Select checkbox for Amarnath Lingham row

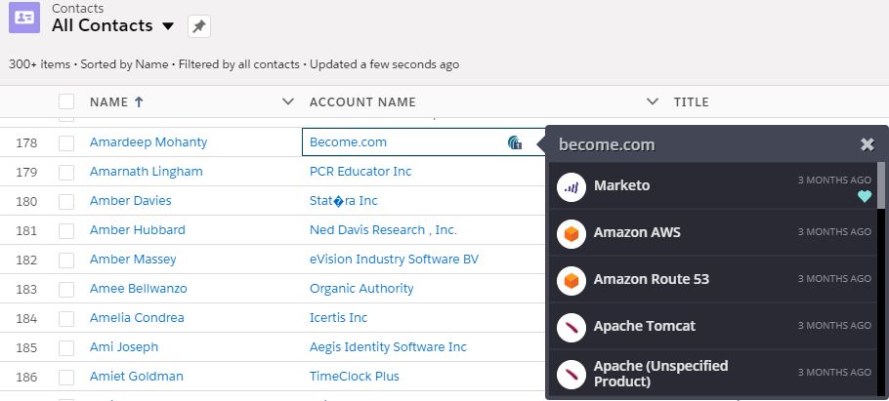[66, 172]
